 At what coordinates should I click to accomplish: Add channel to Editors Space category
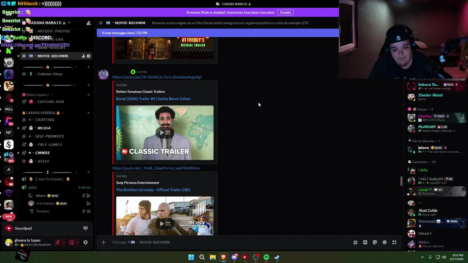tap(88, 95)
